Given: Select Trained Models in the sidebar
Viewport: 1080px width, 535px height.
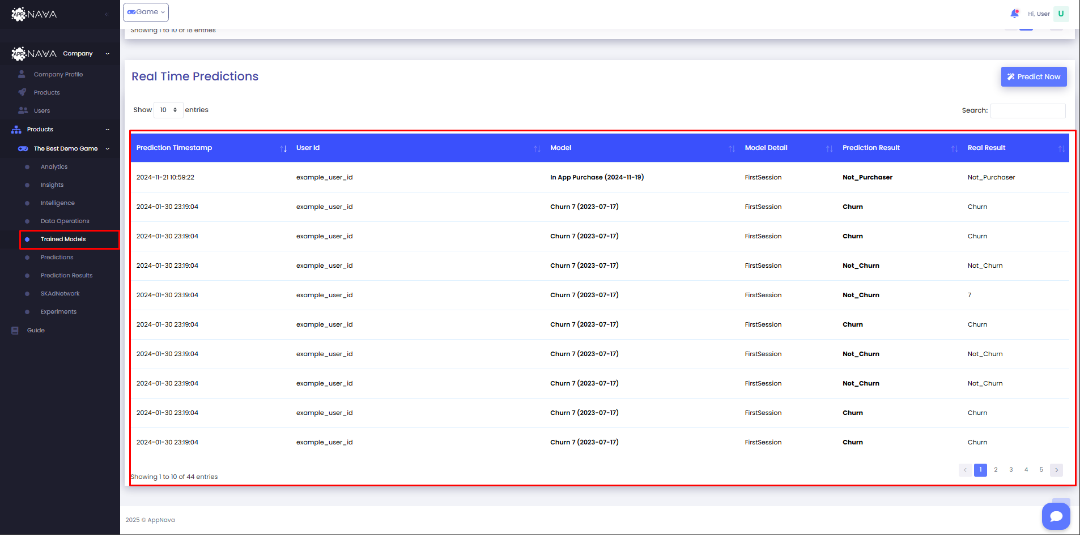Looking at the screenshot, I should point(63,239).
